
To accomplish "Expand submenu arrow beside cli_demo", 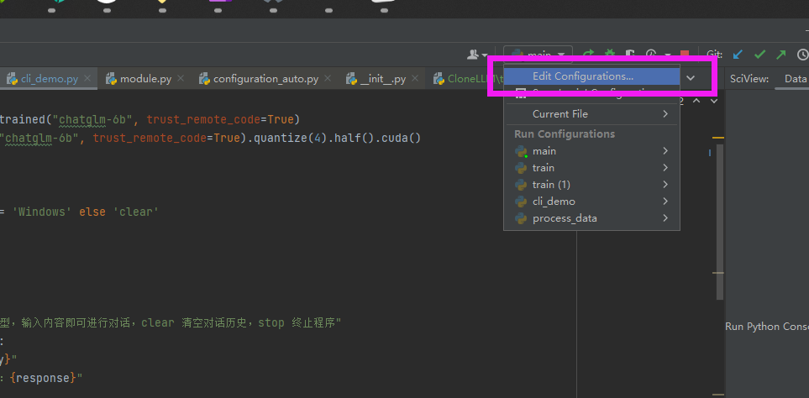I will 665,201.
